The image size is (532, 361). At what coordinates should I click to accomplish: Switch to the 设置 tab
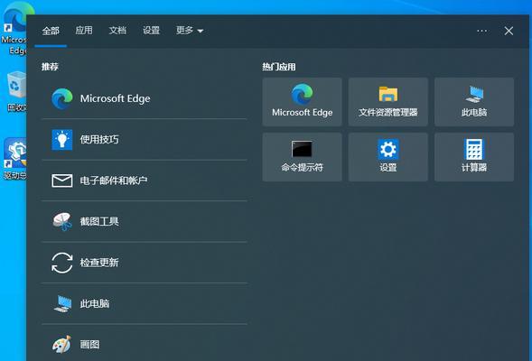click(151, 31)
